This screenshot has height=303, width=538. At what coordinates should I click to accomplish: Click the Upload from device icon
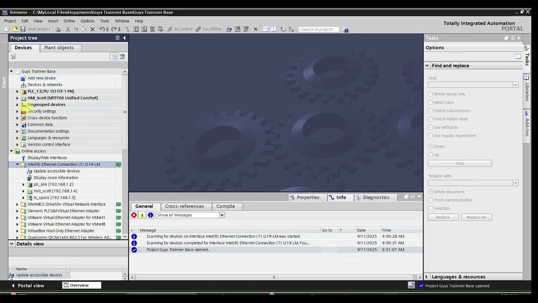pyautogui.click(x=144, y=29)
